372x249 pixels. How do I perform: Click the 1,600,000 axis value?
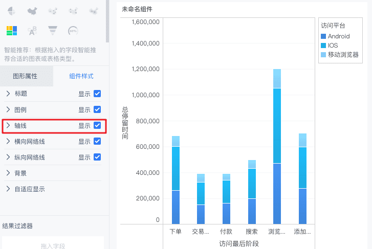point(146,22)
